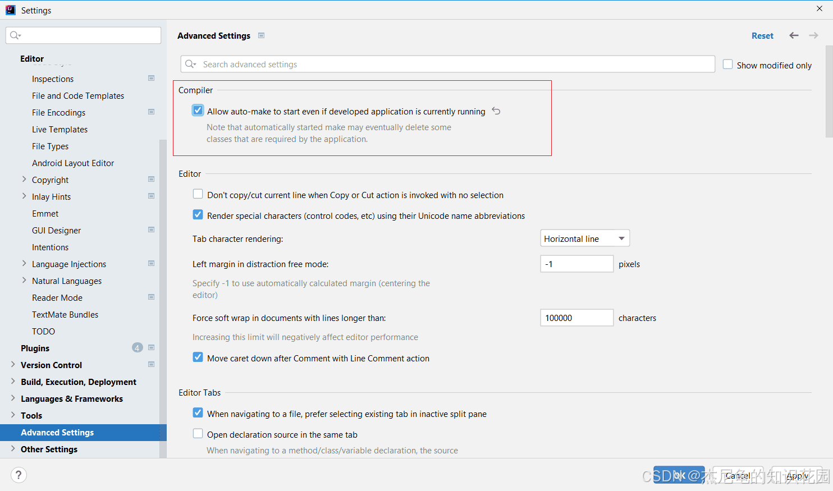The image size is (833, 491).
Task: Select Live Templates in the sidebar
Action: [60, 129]
